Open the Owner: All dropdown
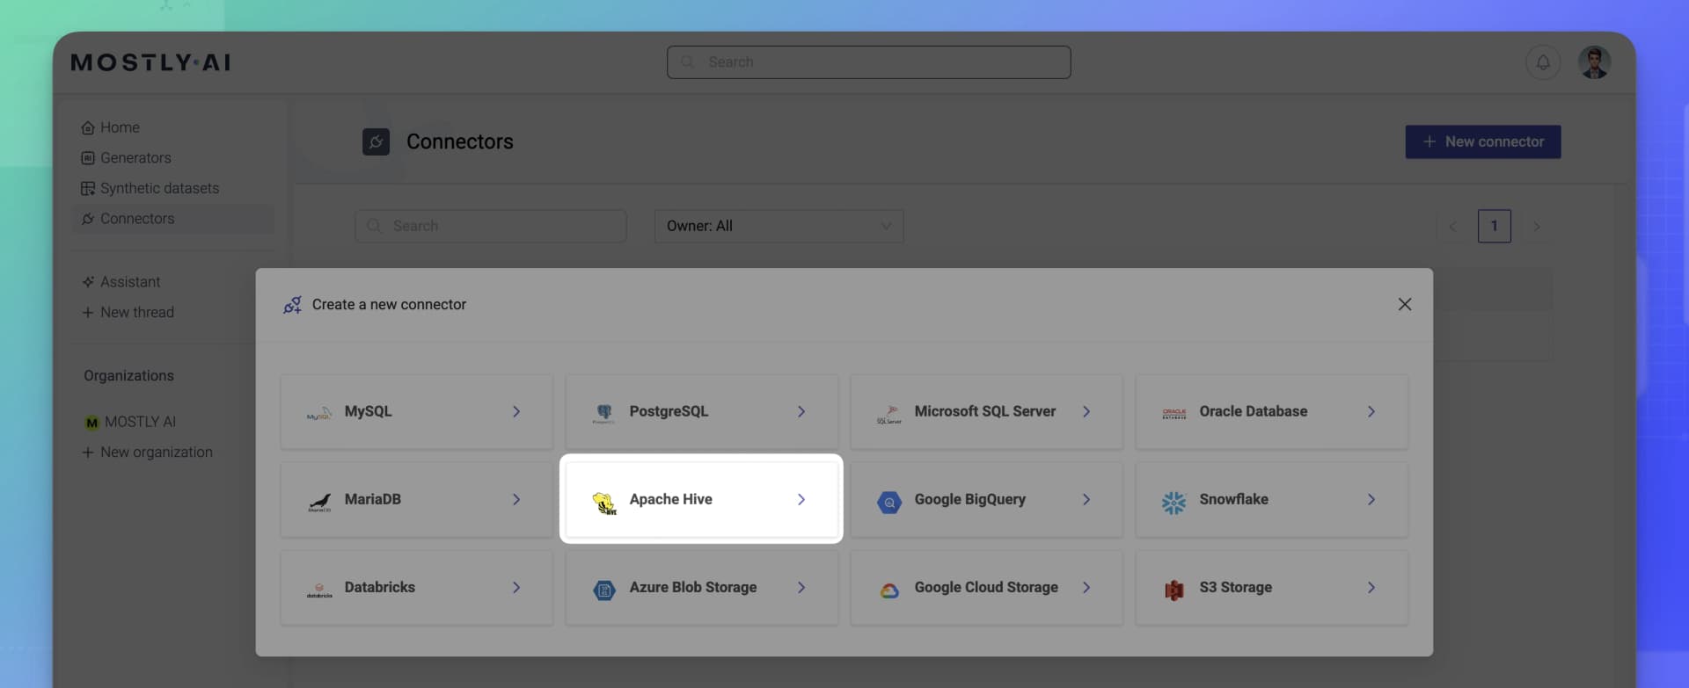This screenshot has height=688, width=1689. 779,226
